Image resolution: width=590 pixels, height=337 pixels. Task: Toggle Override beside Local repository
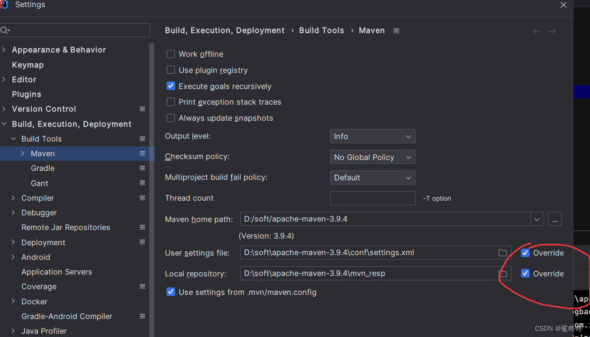tap(525, 274)
